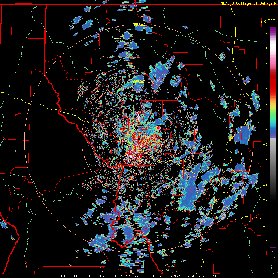Click the ZDR color scale bar
The height and width of the screenshot is (278, 278).
(273, 137)
